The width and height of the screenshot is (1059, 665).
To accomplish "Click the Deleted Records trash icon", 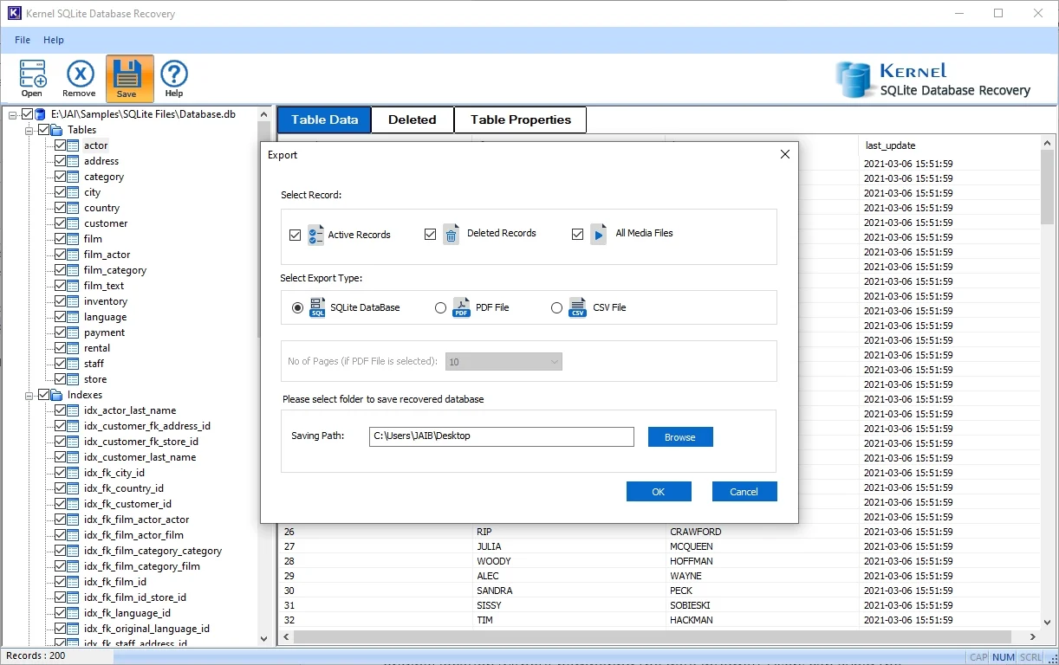I will point(451,234).
